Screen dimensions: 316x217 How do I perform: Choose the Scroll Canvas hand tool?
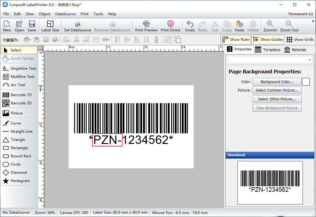19,58
